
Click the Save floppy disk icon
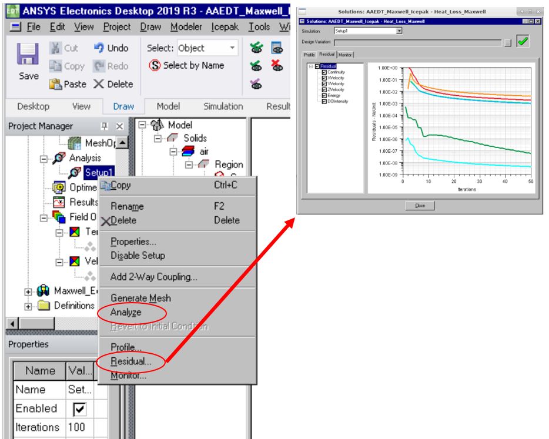(28, 53)
